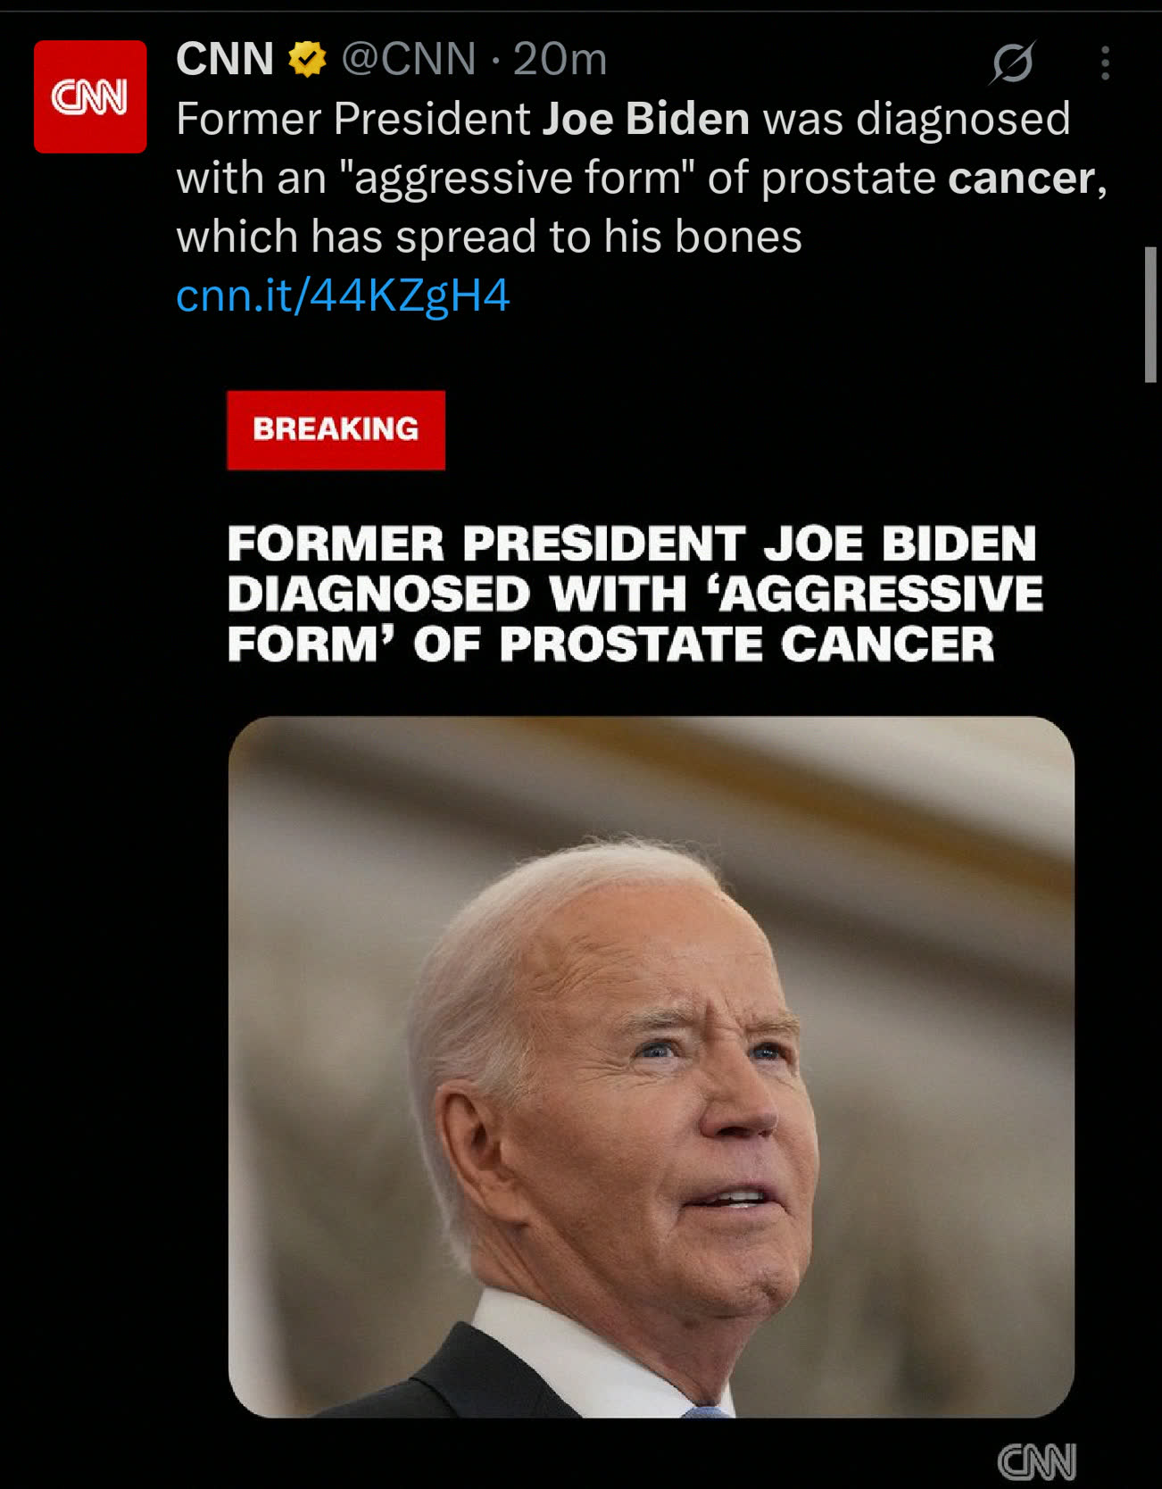Open the photo in the tweet's image card
The width and height of the screenshot is (1162, 1489).
[x=652, y=1067]
